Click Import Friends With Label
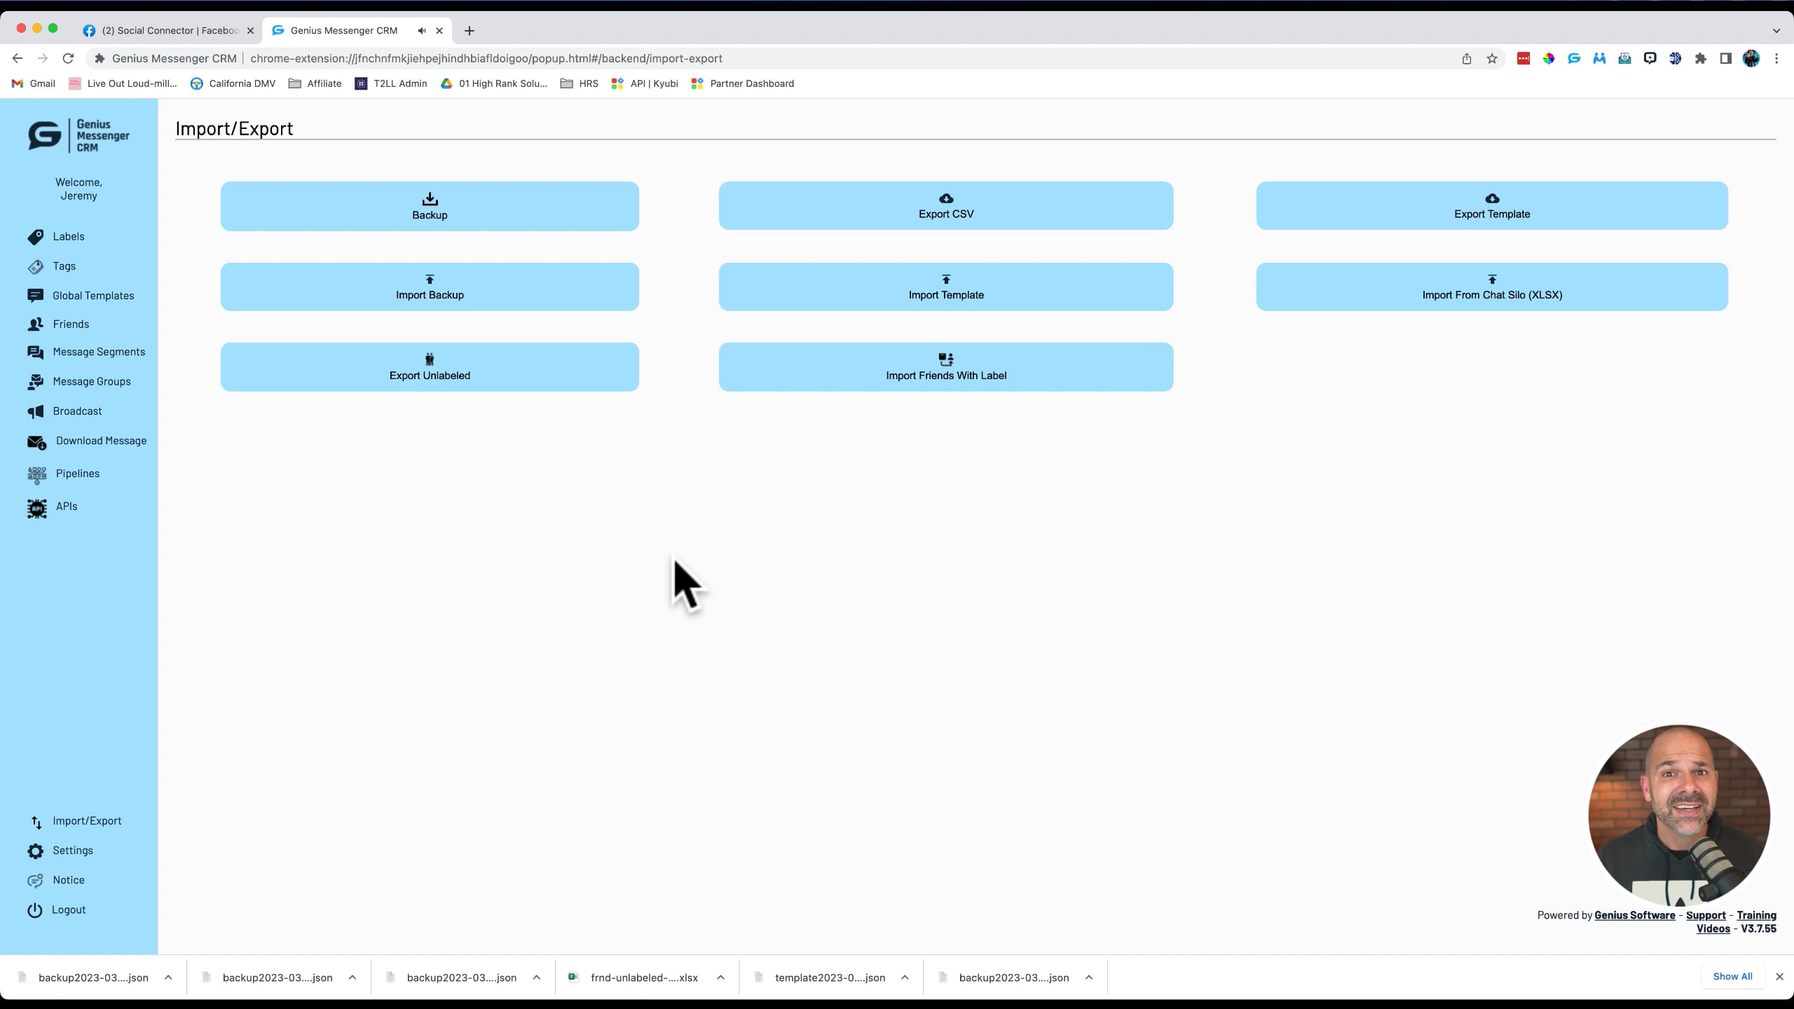Screen dimensions: 1794x1009 [946, 367]
